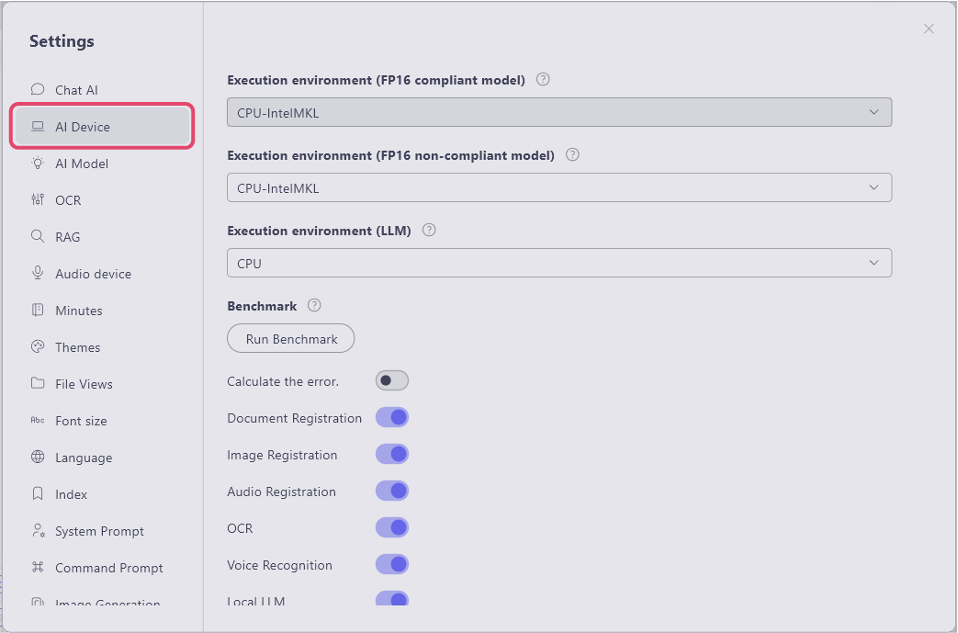Open the System Prompt settings section
Image resolution: width=958 pixels, height=633 pixels.
[x=99, y=531]
